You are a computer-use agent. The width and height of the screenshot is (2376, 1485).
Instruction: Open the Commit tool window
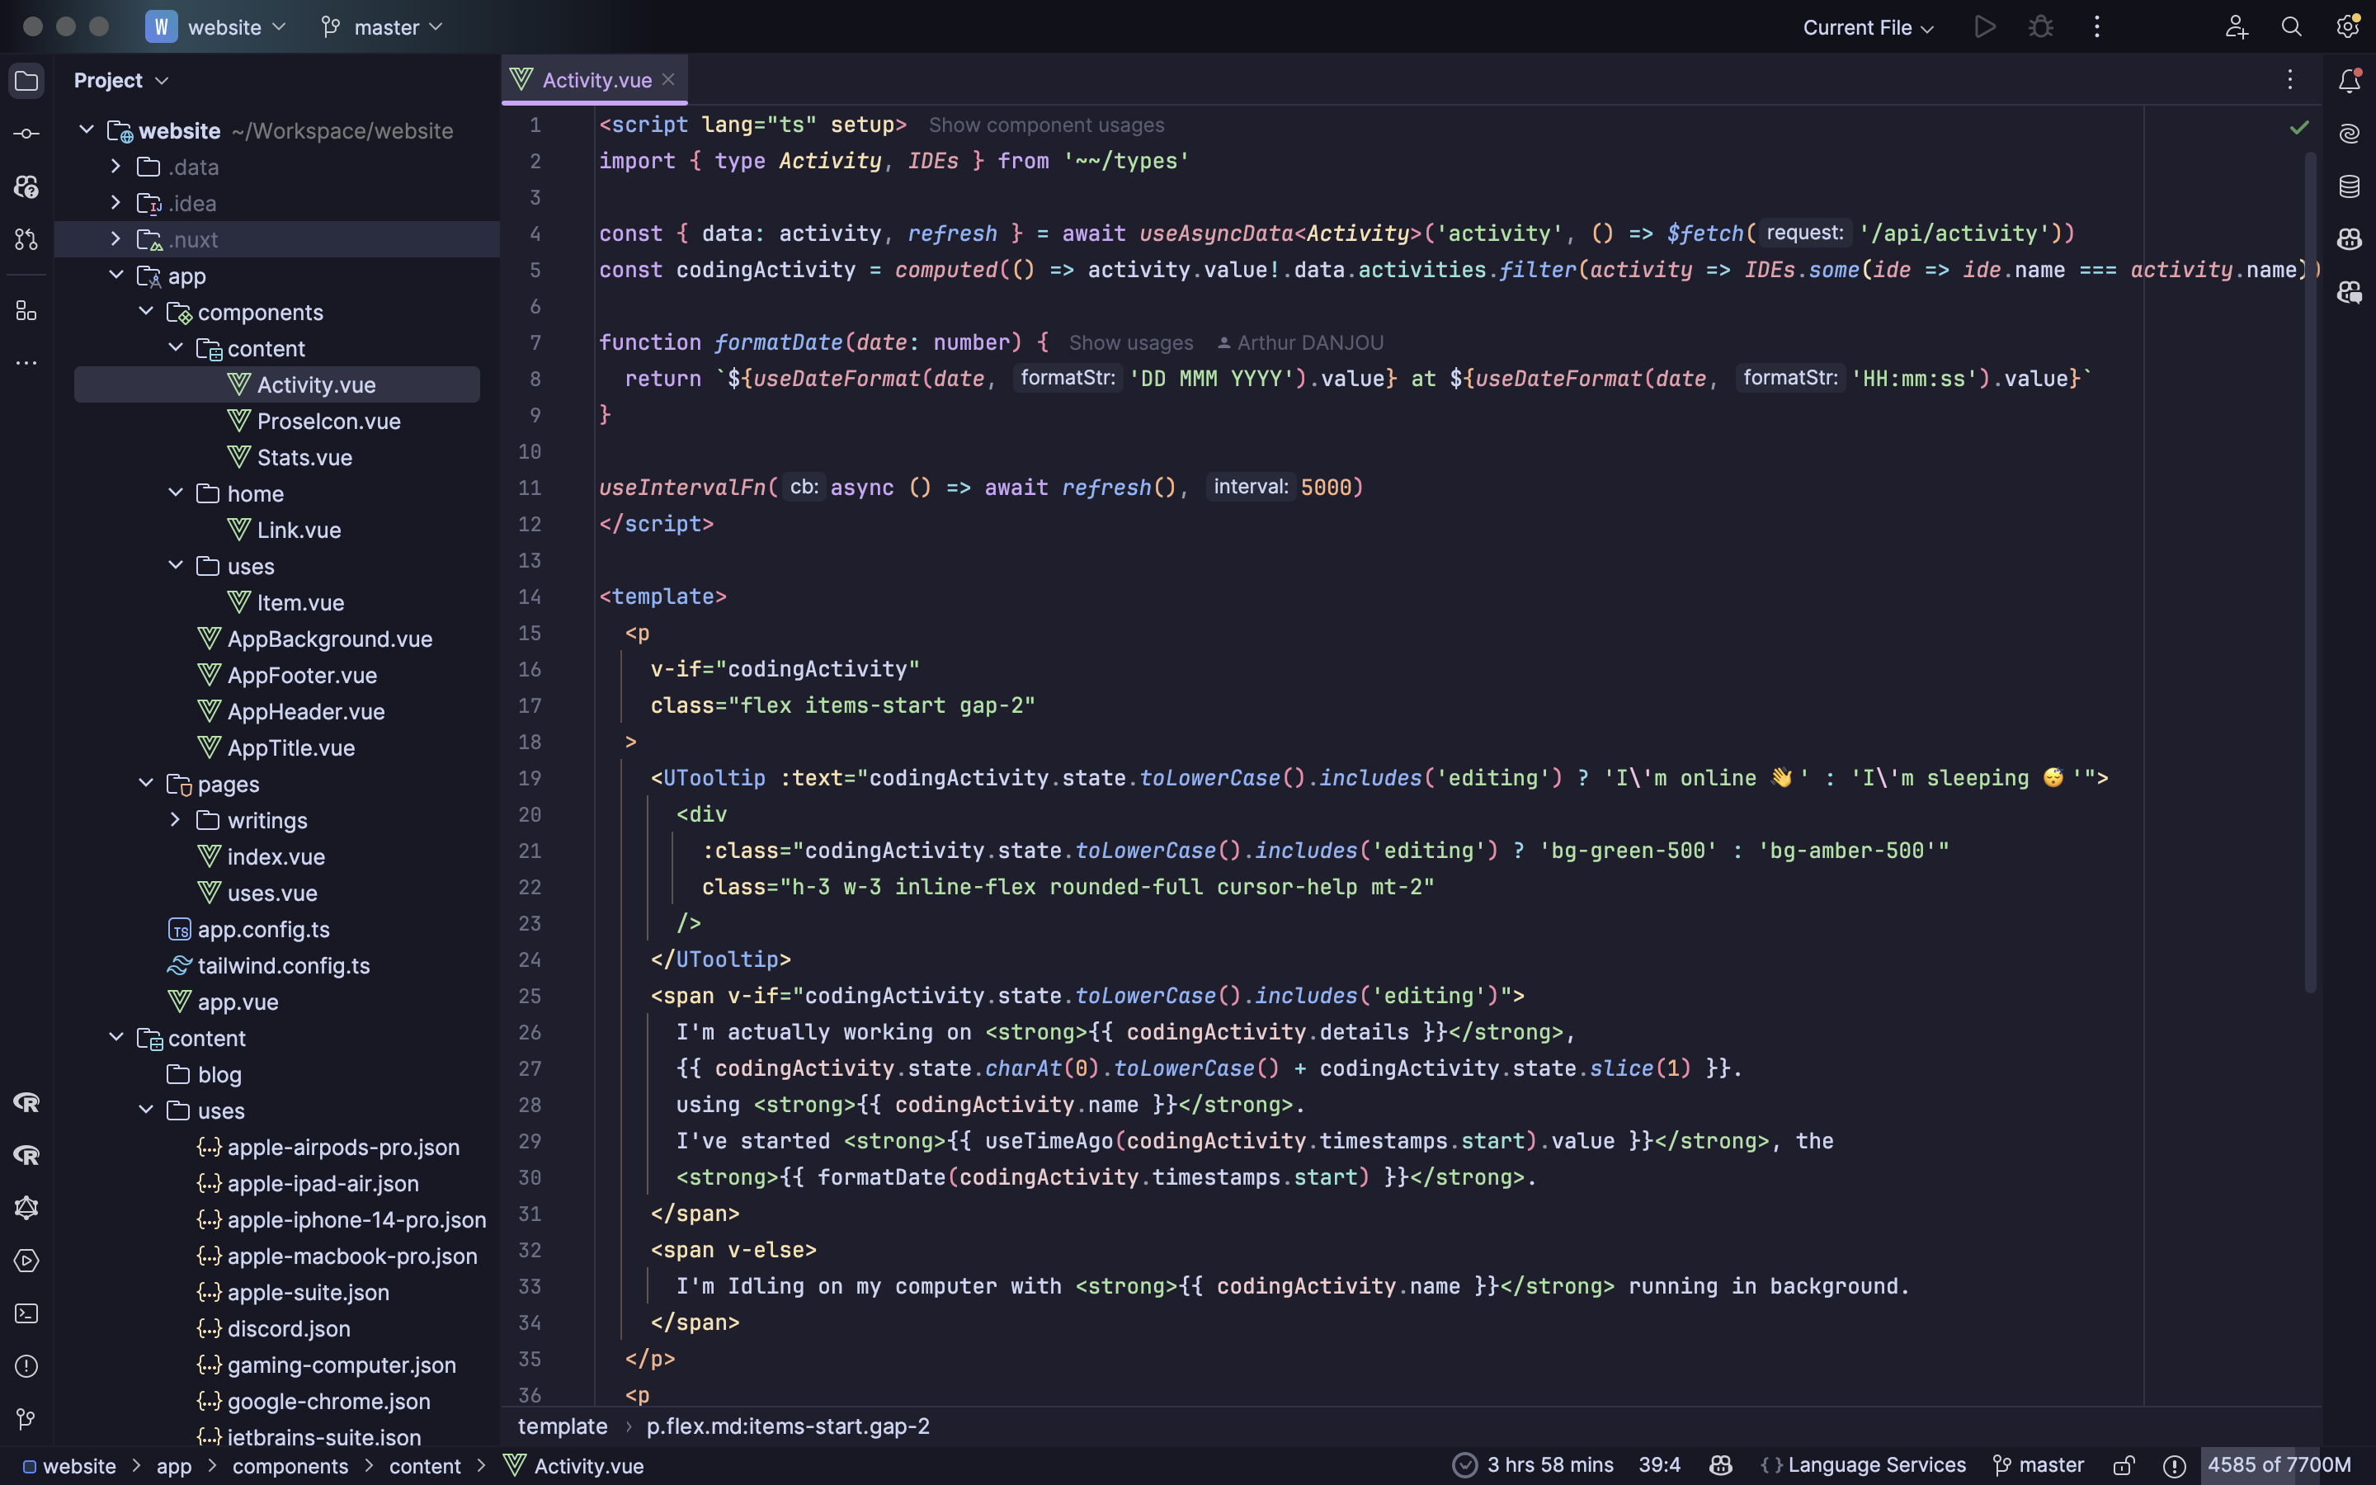click(26, 133)
